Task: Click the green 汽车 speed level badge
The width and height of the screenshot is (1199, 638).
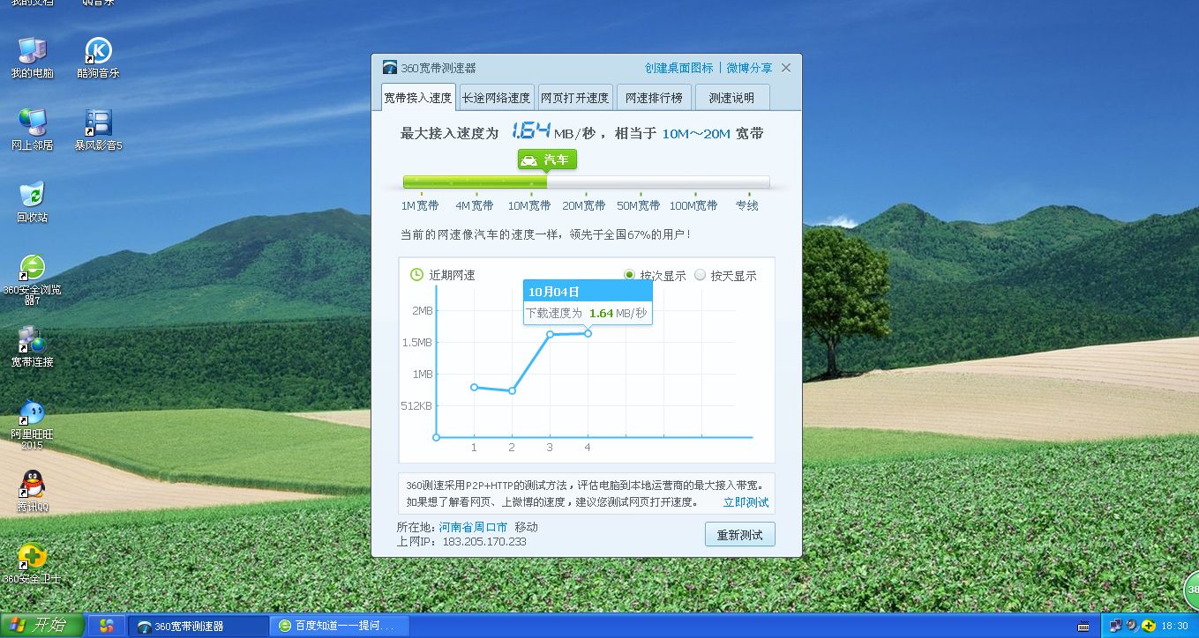Action: 547,160
